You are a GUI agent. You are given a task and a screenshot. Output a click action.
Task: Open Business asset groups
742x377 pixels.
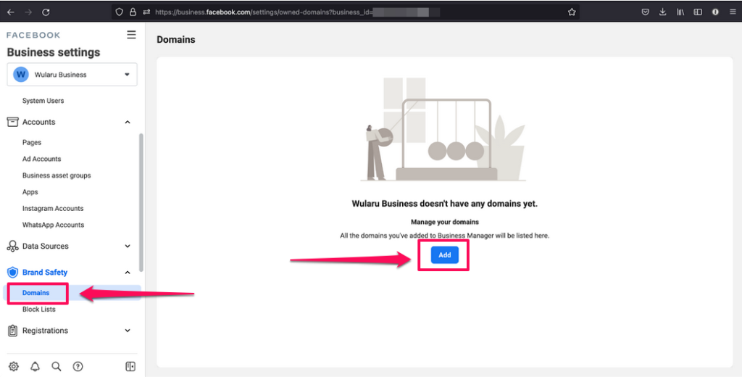tap(57, 175)
